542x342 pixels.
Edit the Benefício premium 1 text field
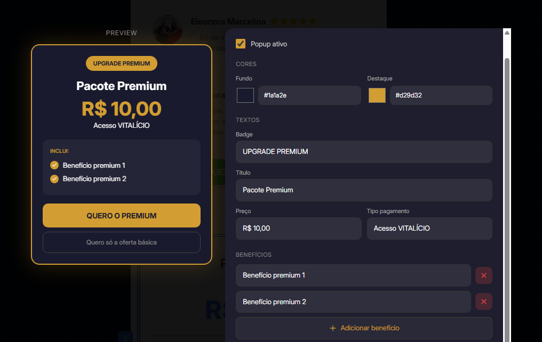coord(353,275)
